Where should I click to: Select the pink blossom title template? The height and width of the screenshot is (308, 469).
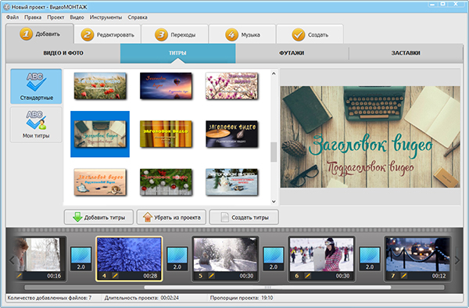(x=231, y=86)
